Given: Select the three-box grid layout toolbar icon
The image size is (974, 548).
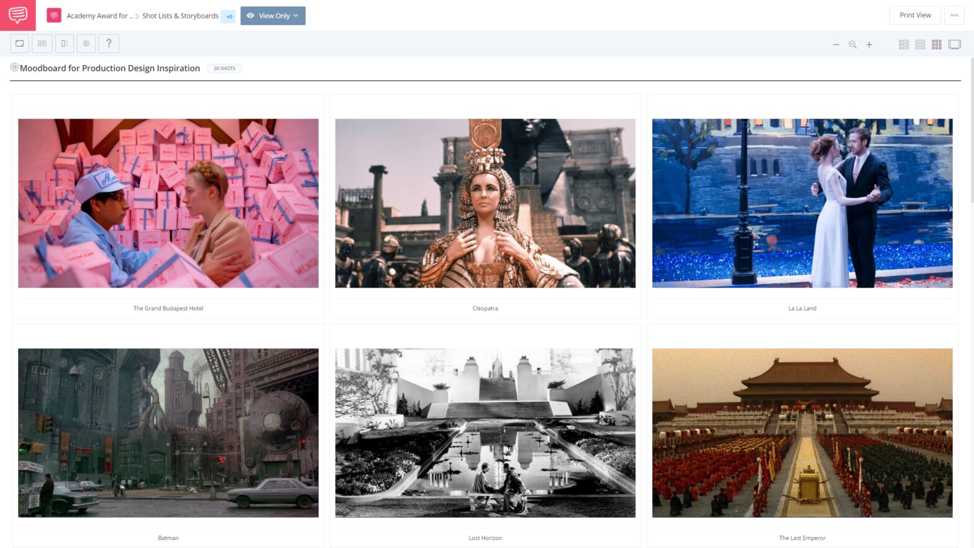Looking at the screenshot, I should click(42, 43).
